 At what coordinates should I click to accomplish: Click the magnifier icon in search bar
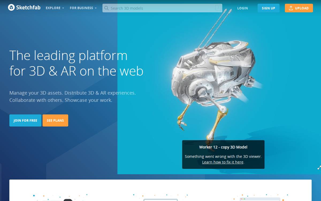tap(106, 8)
